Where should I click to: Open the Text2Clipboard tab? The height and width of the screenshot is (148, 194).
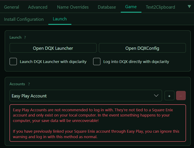point(160,7)
